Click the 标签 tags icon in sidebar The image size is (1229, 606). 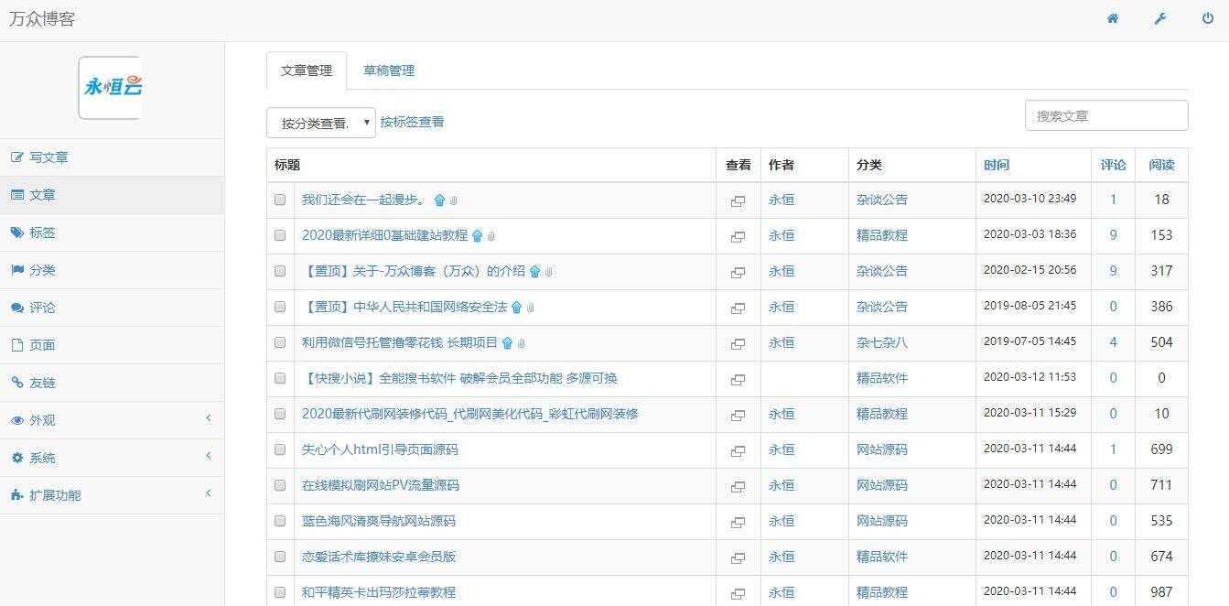click(17, 233)
